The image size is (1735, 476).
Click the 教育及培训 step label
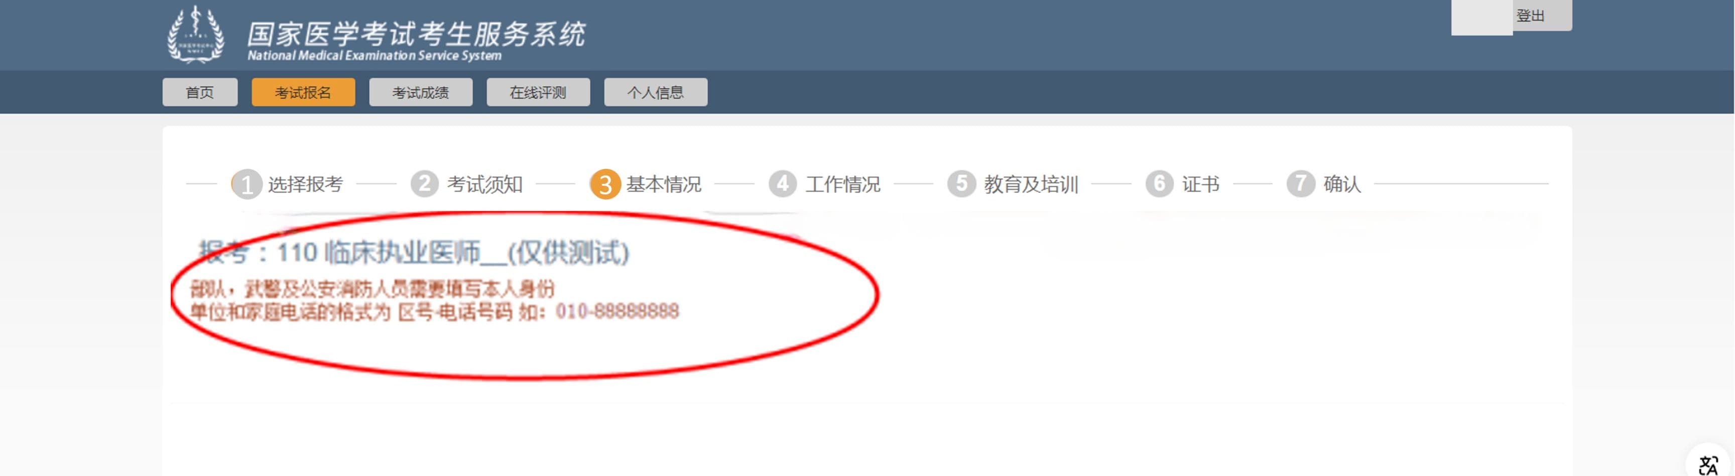point(1031,184)
